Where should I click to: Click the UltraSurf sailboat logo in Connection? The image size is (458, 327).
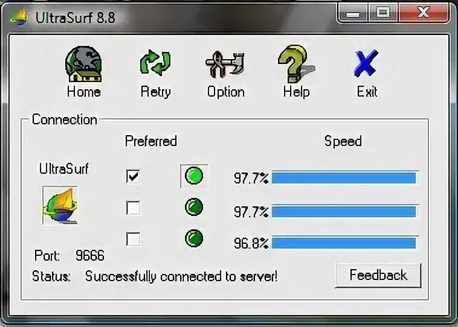pyautogui.click(x=60, y=205)
